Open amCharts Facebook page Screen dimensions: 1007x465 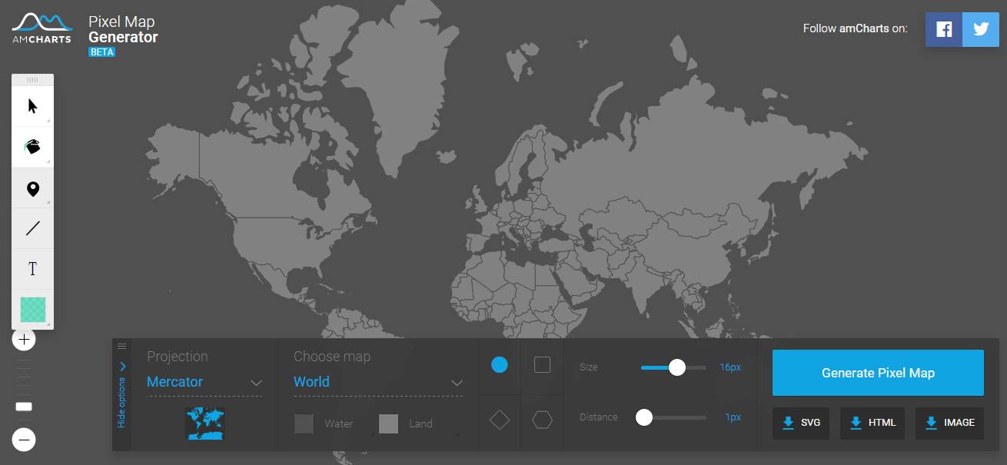(x=944, y=29)
